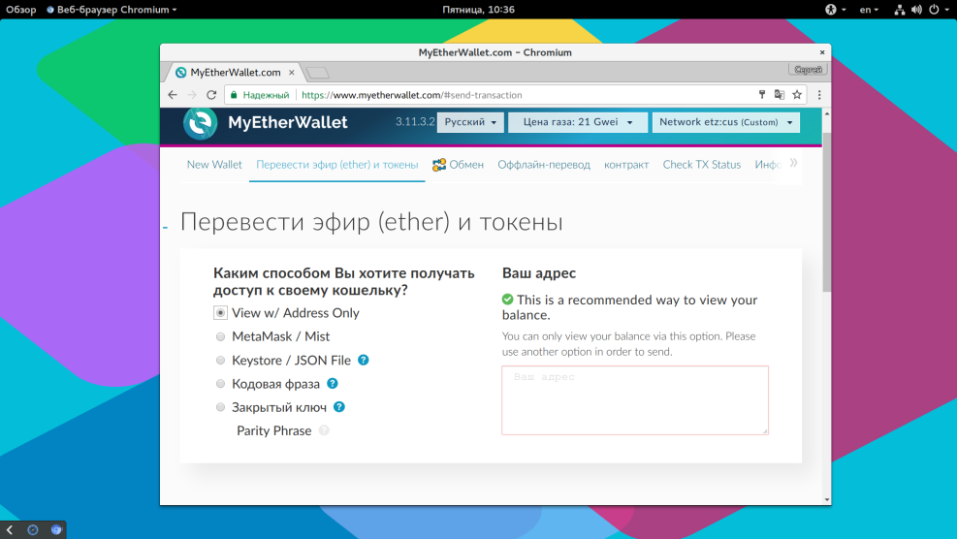Image resolution: width=957 pixels, height=539 pixels.
Task: Click the green secure padlock icon
Action: point(234,95)
